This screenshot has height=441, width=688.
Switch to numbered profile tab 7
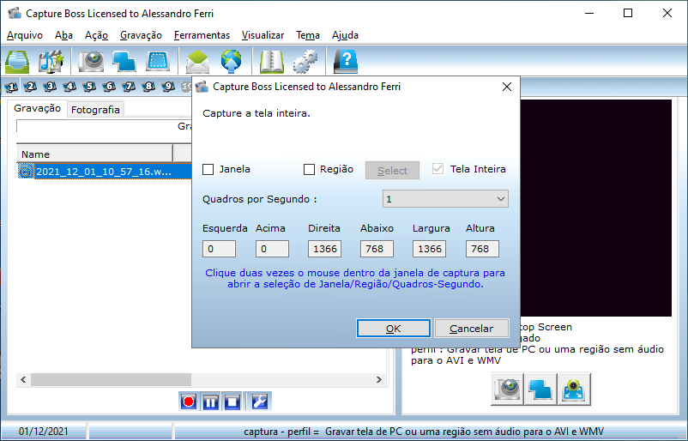click(x=129, y=87)
